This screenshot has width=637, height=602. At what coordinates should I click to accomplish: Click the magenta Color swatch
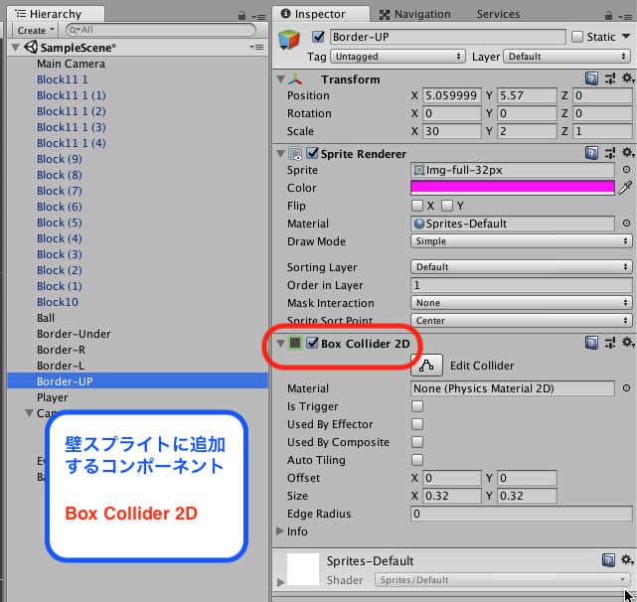tap(513, 188)
